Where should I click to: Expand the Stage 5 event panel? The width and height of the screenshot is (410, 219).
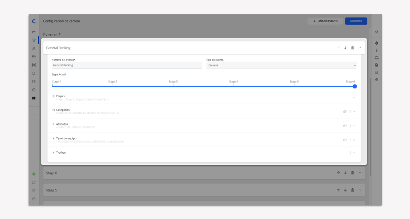click(x=360, y=190)
